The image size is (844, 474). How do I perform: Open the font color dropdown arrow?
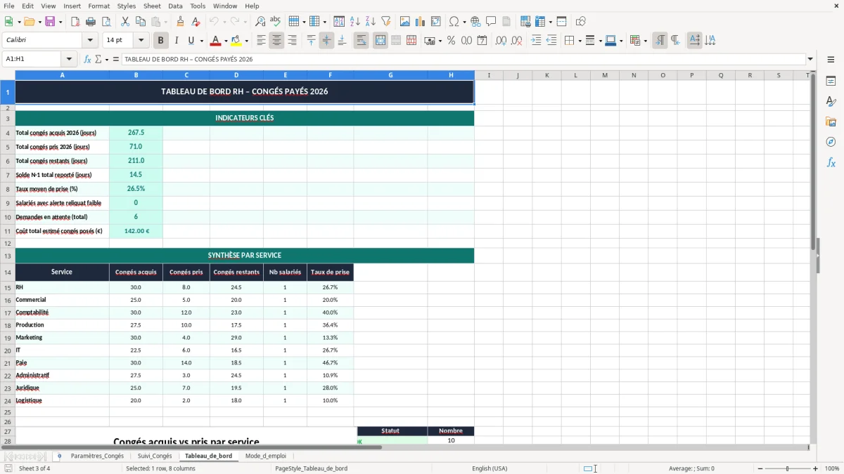coord(226,41)
